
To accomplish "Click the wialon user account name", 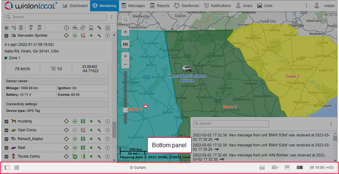I will coord(329,6).
